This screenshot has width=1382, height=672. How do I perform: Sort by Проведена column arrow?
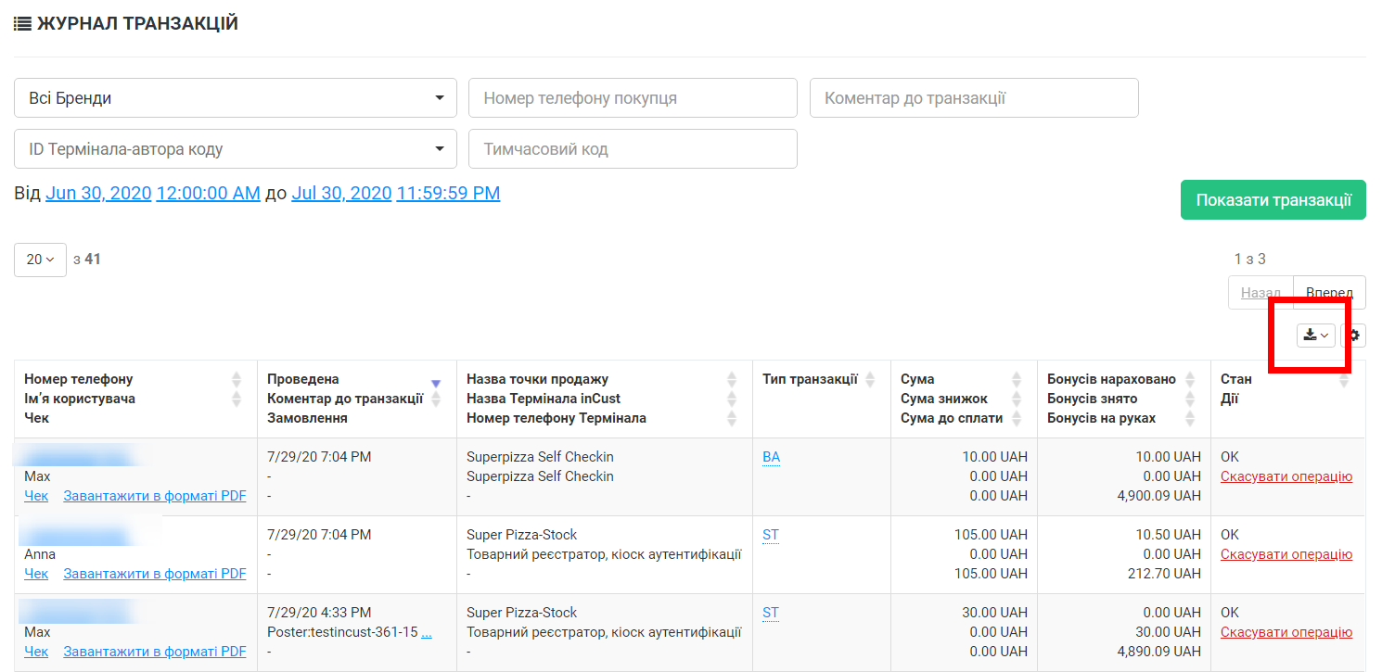pos(436,383)
